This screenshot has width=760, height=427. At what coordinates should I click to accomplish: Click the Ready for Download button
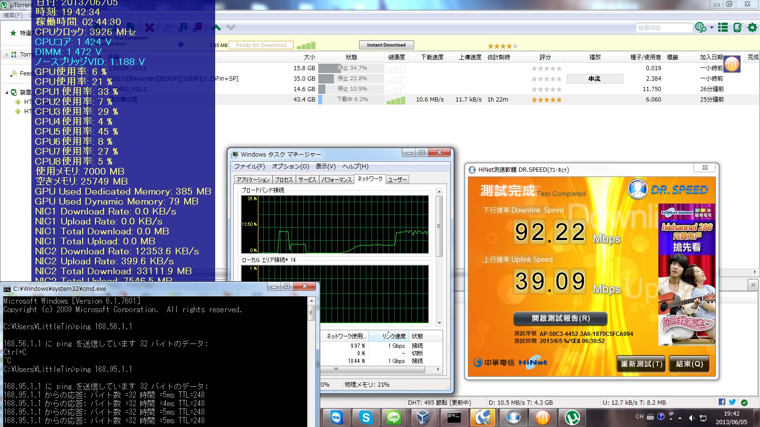(x=261, y=45)
